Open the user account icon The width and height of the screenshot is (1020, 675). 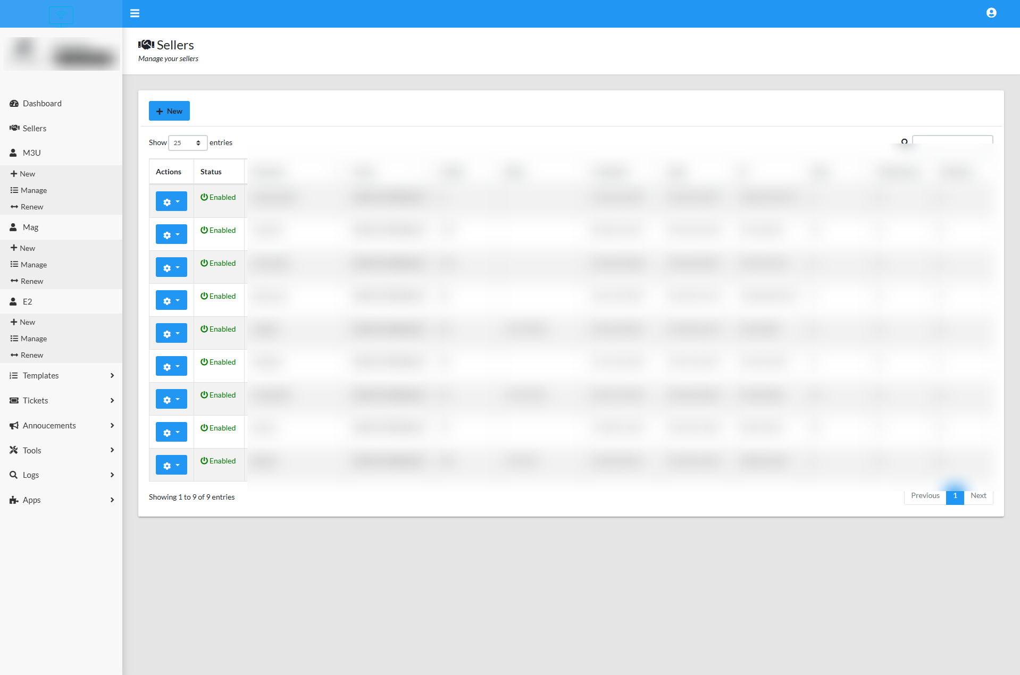click(991, 13)
